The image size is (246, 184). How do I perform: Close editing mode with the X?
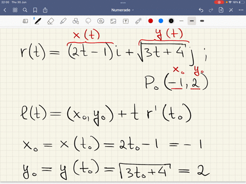tap(231, 10)
